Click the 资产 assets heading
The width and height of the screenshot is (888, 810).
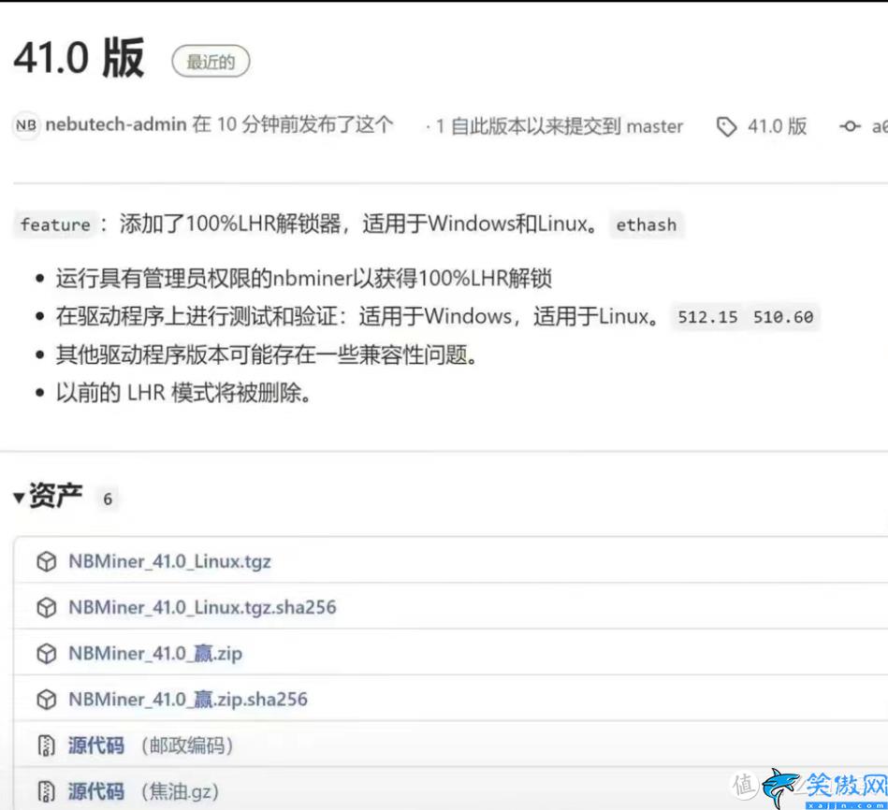pos(55,496)
